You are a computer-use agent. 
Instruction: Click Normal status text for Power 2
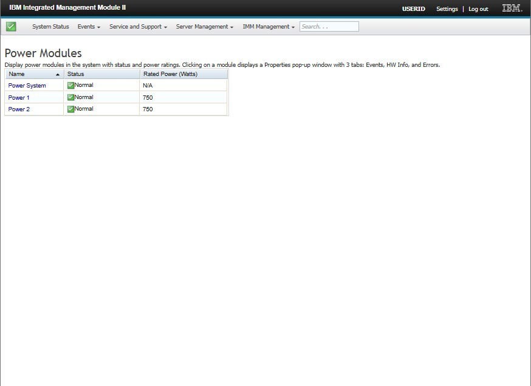click(x=84, y=109)
